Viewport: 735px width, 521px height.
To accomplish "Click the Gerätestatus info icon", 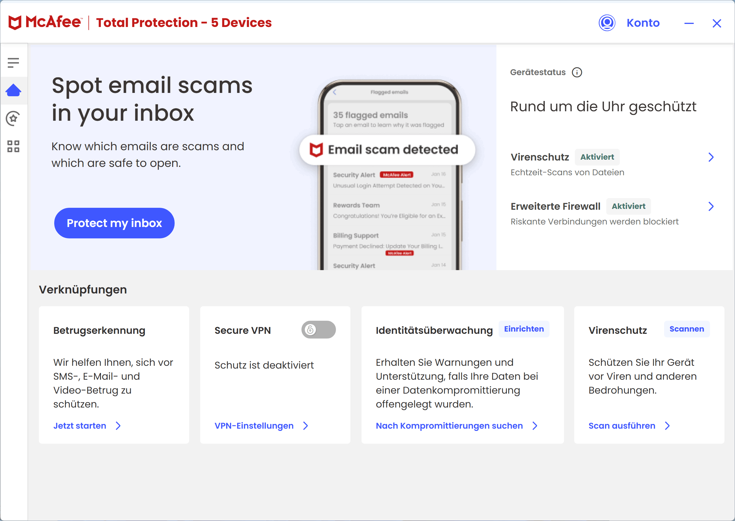I will [577, 72].
